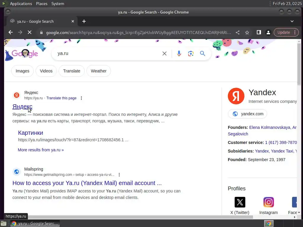Clear the search box text
The height and width of the screenshot is (227, 303).
click(165, 53)
